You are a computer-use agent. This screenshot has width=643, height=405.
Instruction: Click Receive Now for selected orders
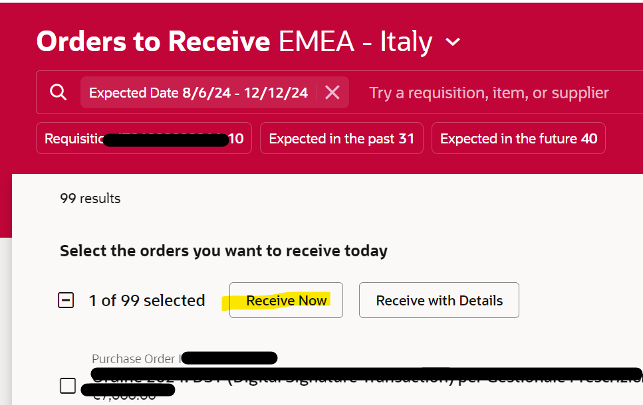(x=286, y=300)
